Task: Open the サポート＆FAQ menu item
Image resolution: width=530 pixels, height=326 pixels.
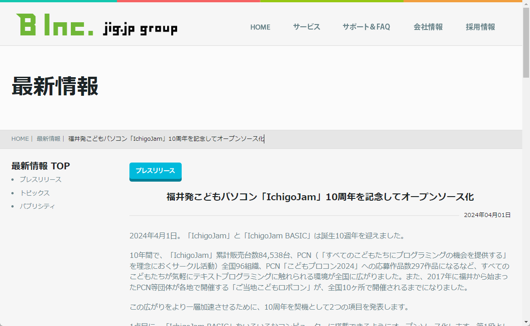Action: pos(367,27)
